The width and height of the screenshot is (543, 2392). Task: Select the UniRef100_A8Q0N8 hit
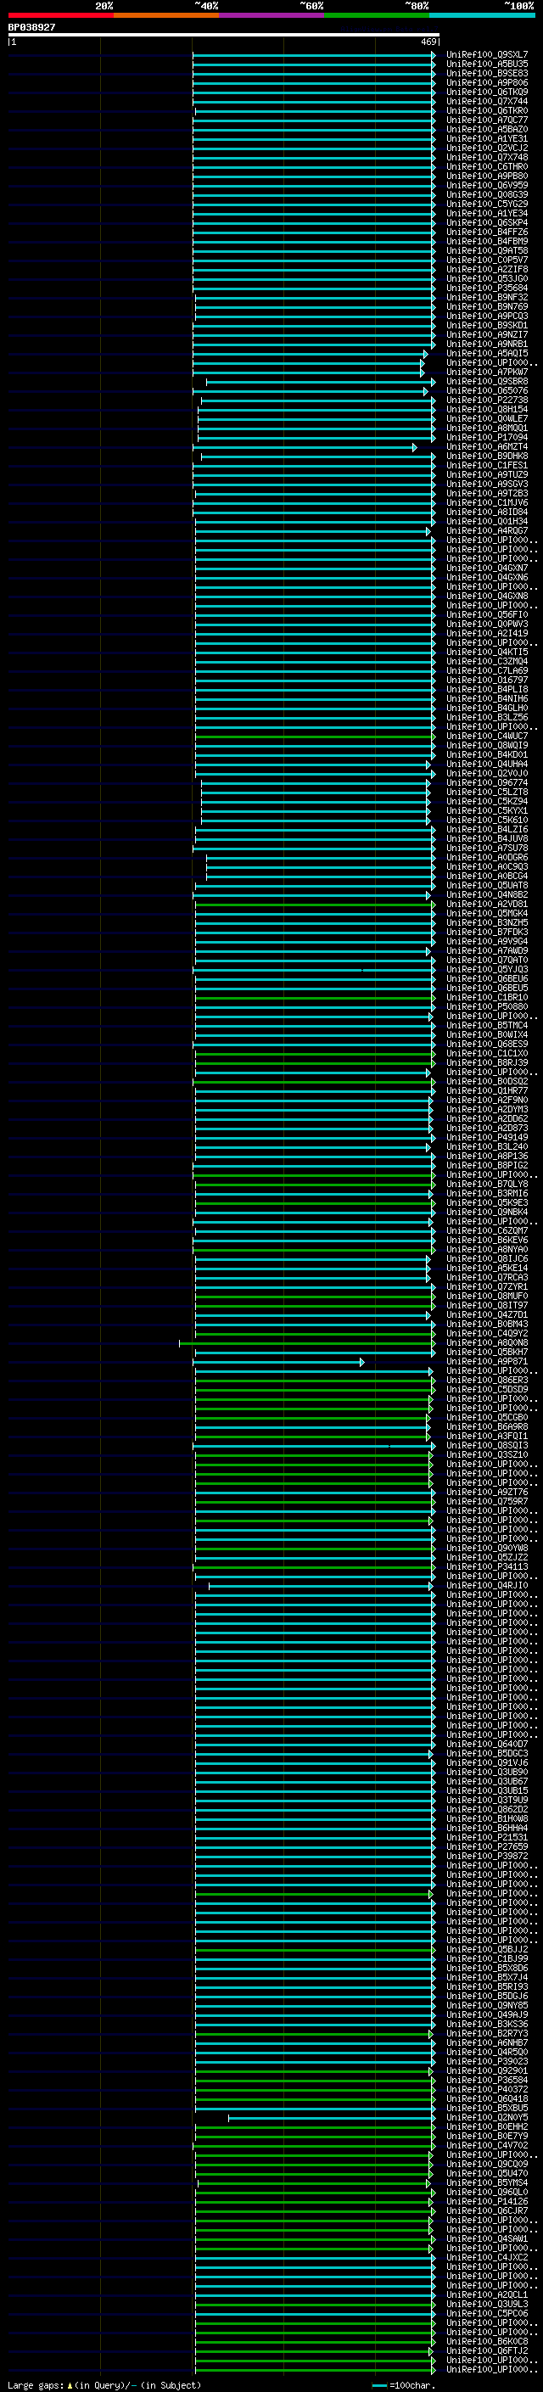coord(487,1342)
